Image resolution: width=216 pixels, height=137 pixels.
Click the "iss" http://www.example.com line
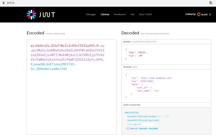coord(152,78)
